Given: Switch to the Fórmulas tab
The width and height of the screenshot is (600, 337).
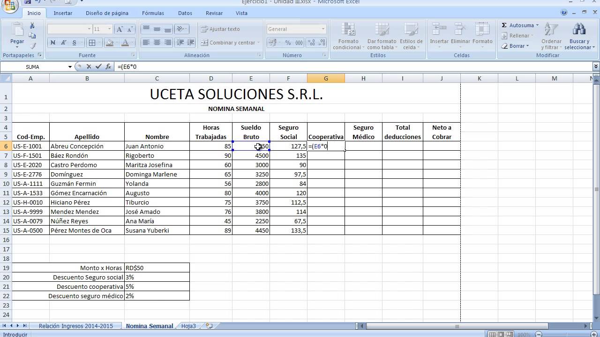Looking at the screenshot, I should point(153,13).
